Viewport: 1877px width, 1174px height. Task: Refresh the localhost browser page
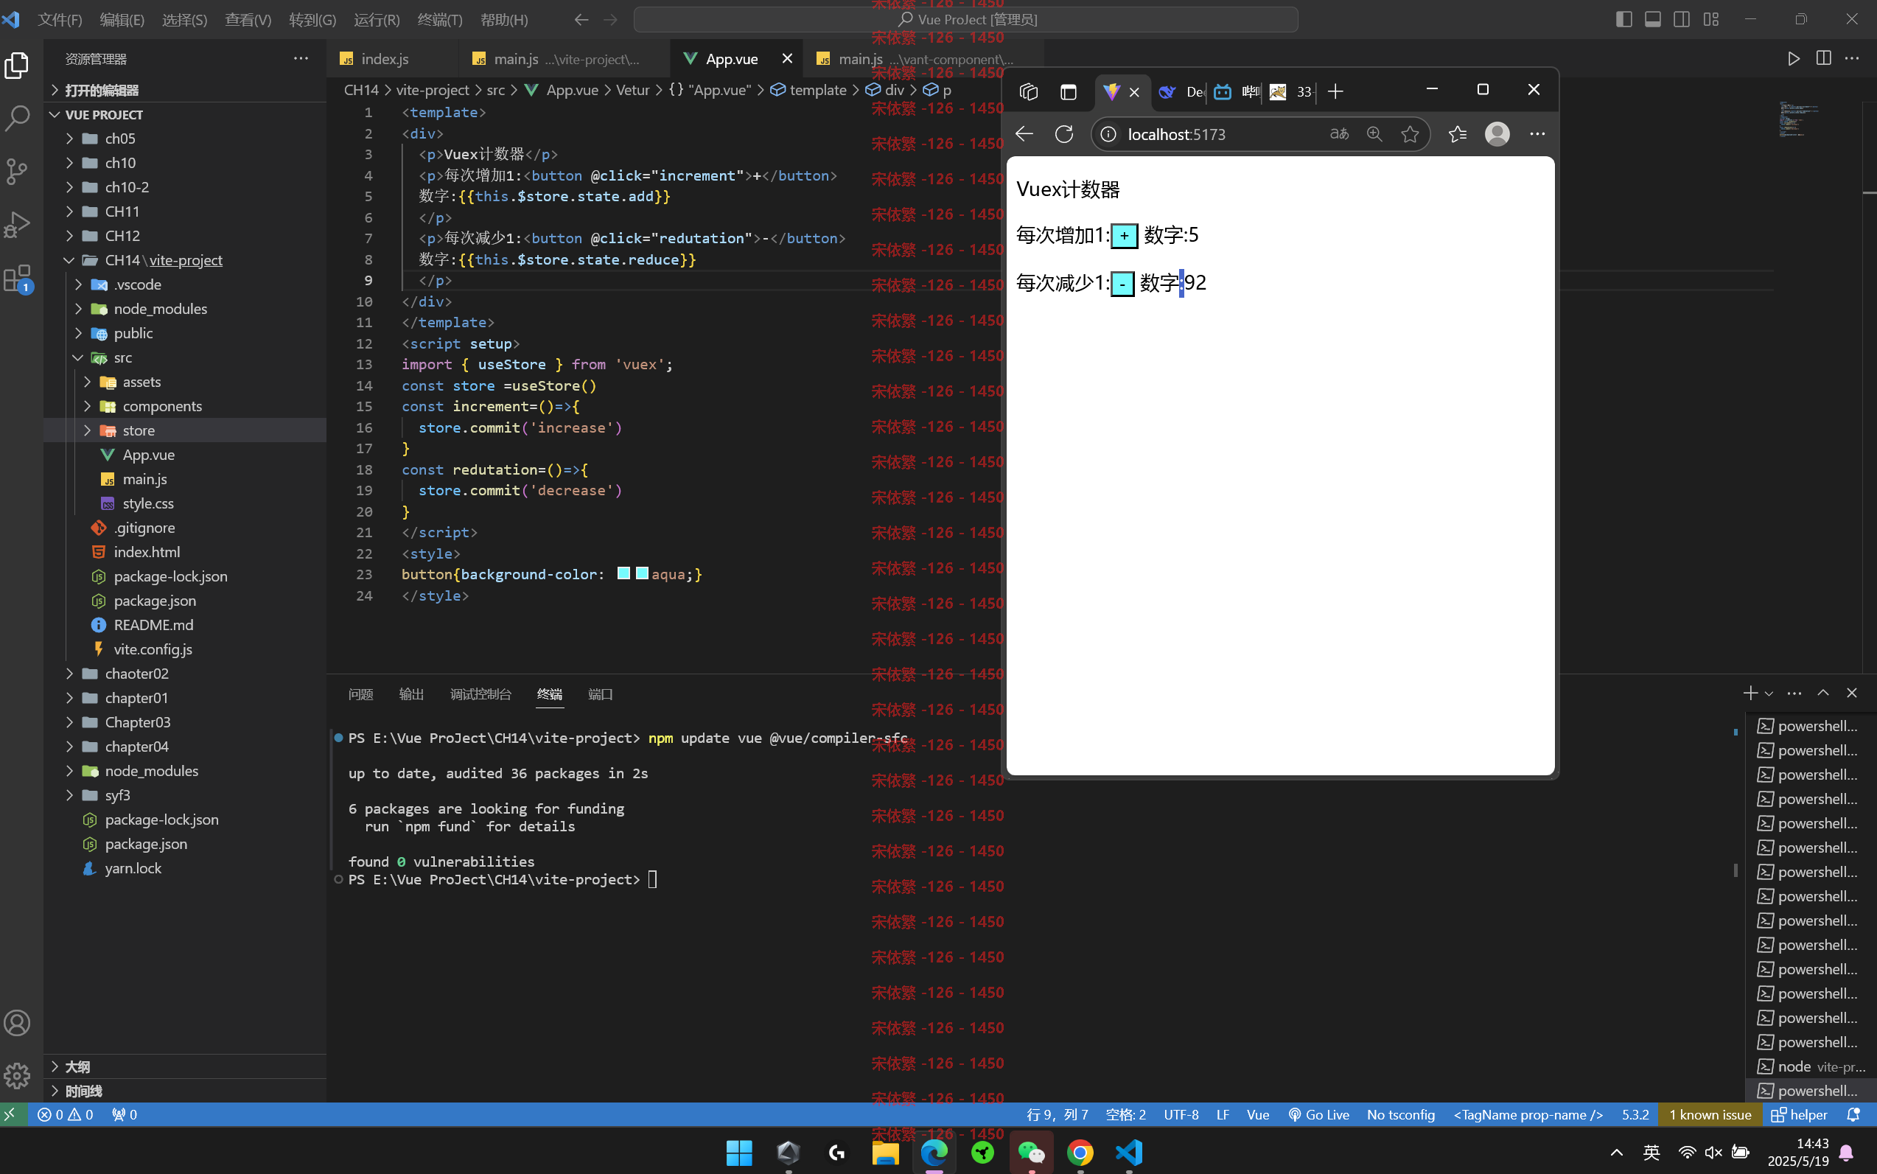pyautogui.click(x=1064, y=134)
